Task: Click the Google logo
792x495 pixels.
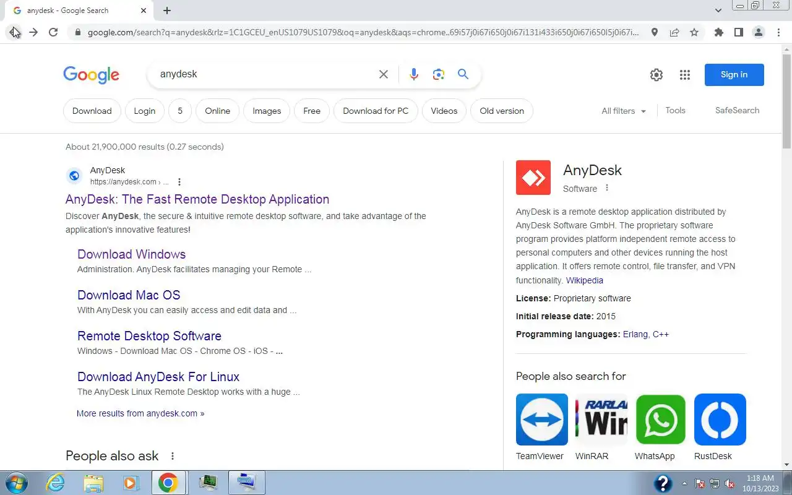Action: click(x=91, y=75)
